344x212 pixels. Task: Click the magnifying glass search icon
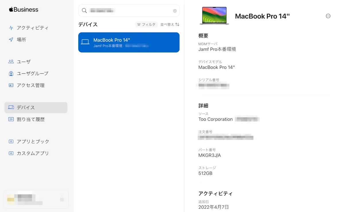point(84,11)
